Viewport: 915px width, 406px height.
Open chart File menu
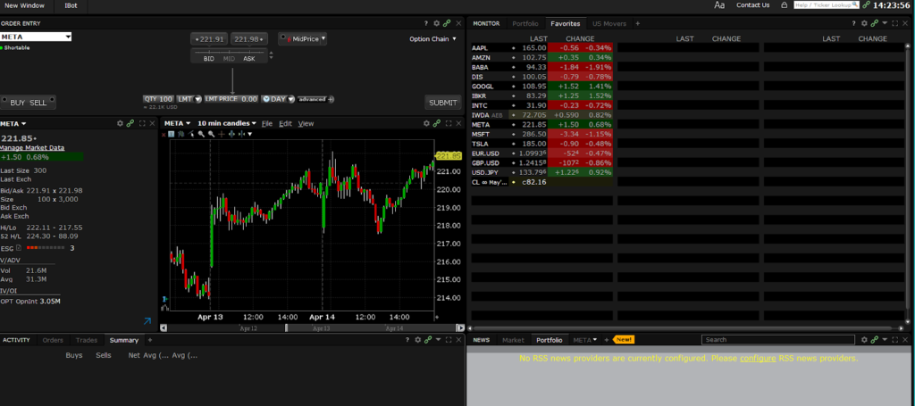[x=266, y=123]
